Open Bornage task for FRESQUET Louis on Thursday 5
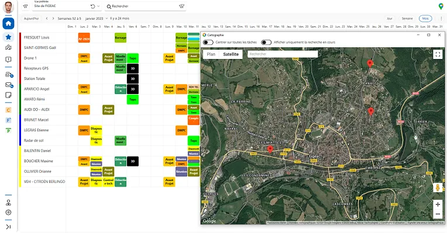This screenshot has height=233, width=447. pyautogui.click(x=121, y=38)
